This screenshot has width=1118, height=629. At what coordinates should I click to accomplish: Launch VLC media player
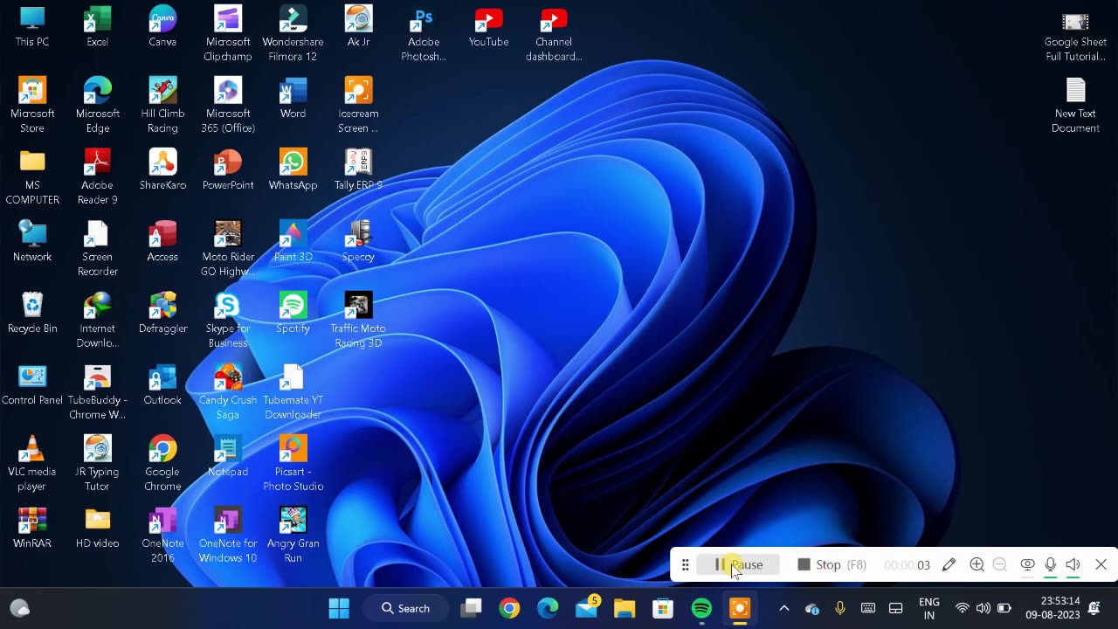32,464
